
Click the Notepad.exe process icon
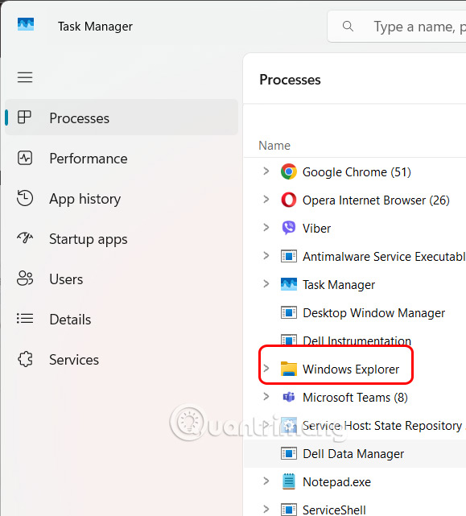coord(289,481)
